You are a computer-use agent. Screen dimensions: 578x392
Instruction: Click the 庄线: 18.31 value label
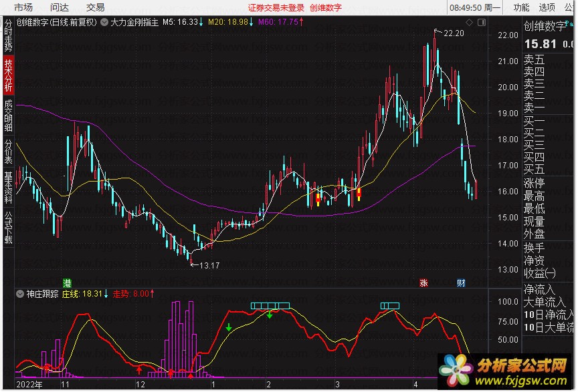pos(85,294)
